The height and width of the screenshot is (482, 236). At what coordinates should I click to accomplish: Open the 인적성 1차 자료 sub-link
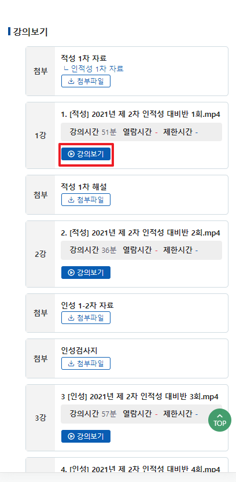(94, 68)
